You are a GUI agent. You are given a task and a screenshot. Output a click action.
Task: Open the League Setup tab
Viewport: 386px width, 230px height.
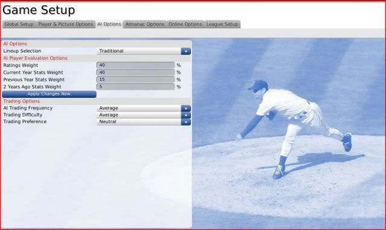[x=222, y=24]
